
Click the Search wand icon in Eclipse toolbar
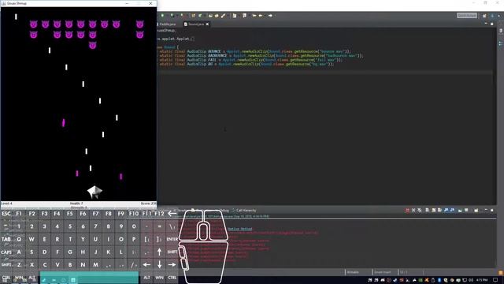pos(223,16)
